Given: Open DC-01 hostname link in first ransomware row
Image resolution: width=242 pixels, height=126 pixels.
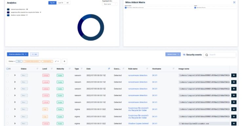Looking at the screenshot, I should tap(155, 75).
